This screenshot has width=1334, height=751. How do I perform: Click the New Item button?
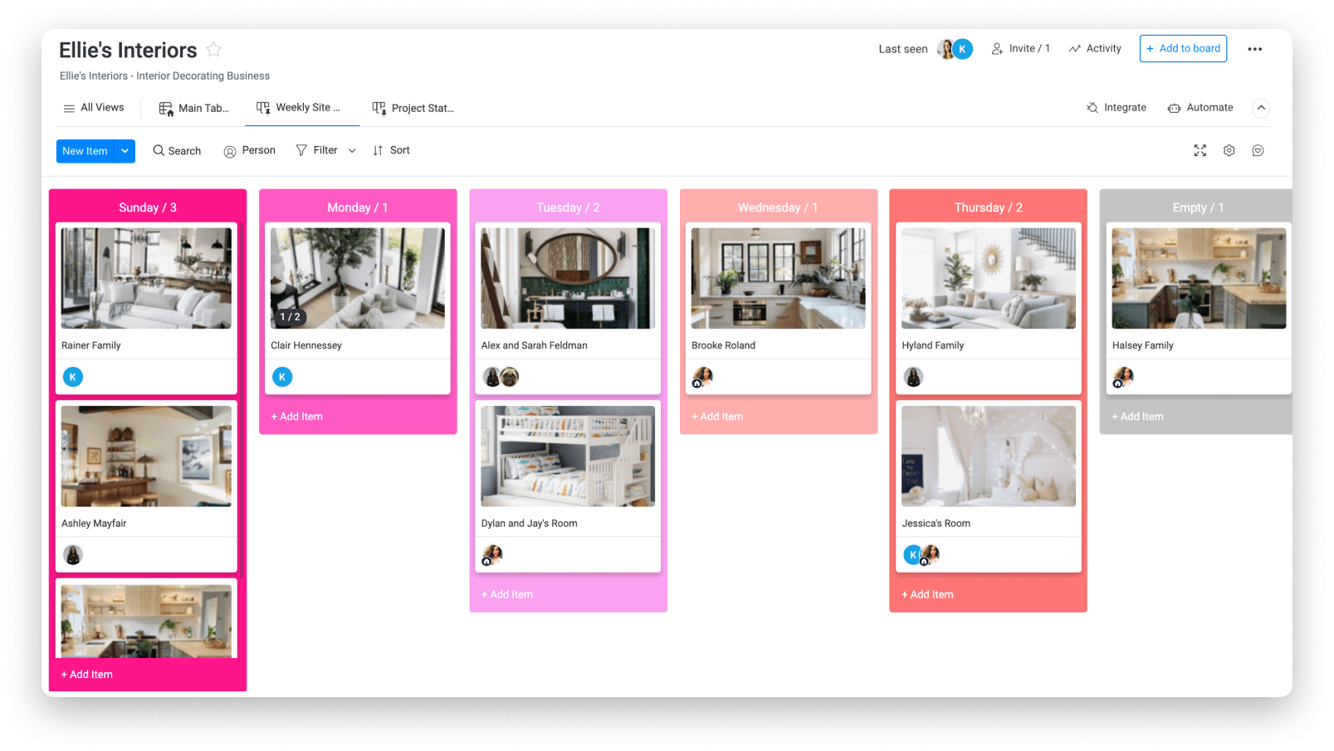pos(85,151)
